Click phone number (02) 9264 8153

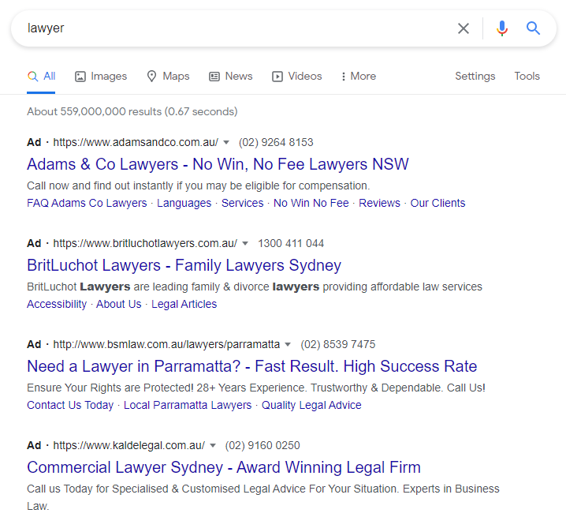click(x=276, y=142)
